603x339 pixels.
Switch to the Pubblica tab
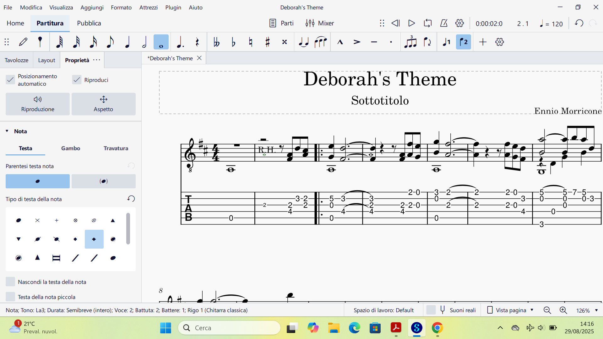89,23
